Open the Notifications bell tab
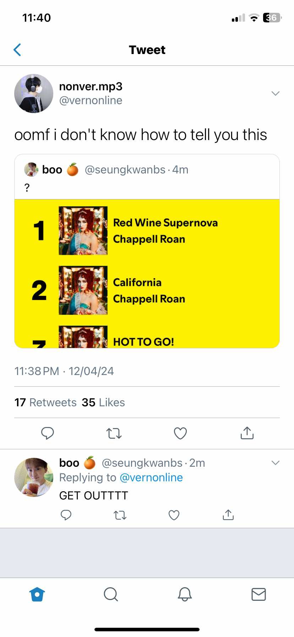294x637 pixels. [x=185, y=594]
